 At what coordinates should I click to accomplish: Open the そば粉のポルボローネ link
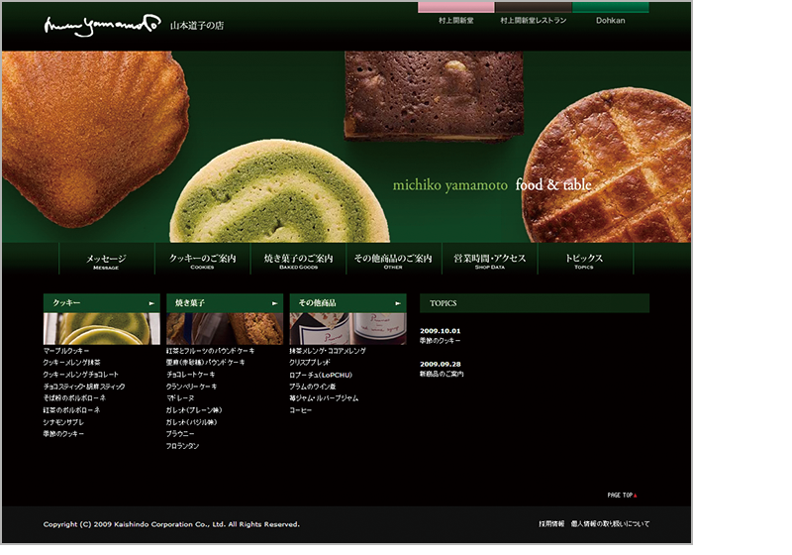pos(74,398)
